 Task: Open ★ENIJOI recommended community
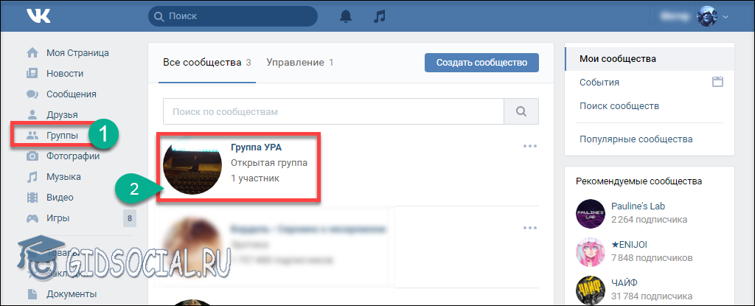pyautogui.click(x=631, y=243)
